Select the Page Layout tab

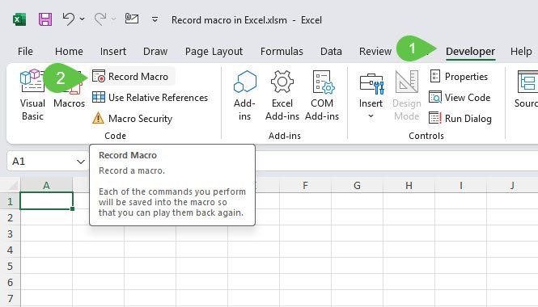click(x=214, y=52)
